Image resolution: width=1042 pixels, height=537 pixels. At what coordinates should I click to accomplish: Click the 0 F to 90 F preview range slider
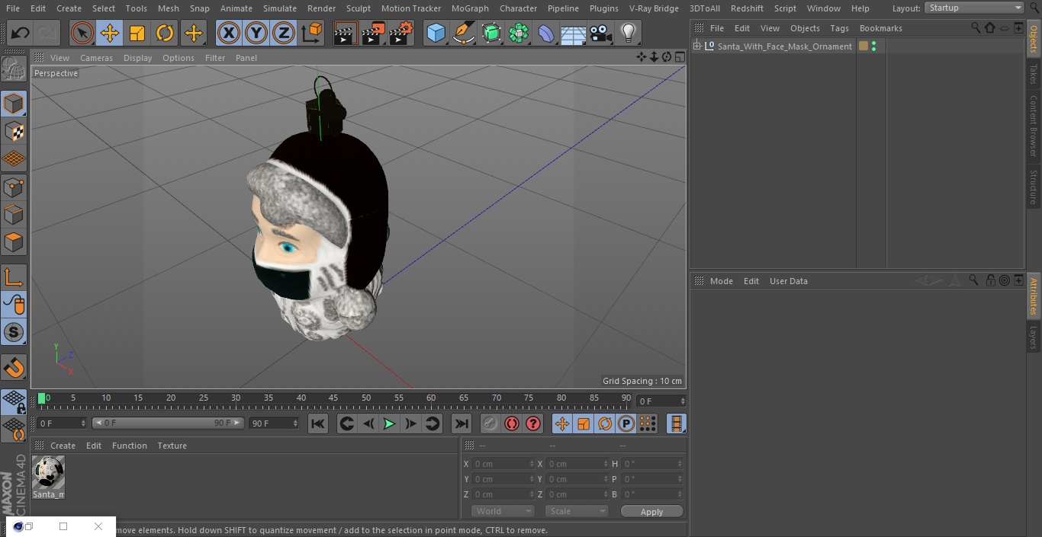(168, 423)
